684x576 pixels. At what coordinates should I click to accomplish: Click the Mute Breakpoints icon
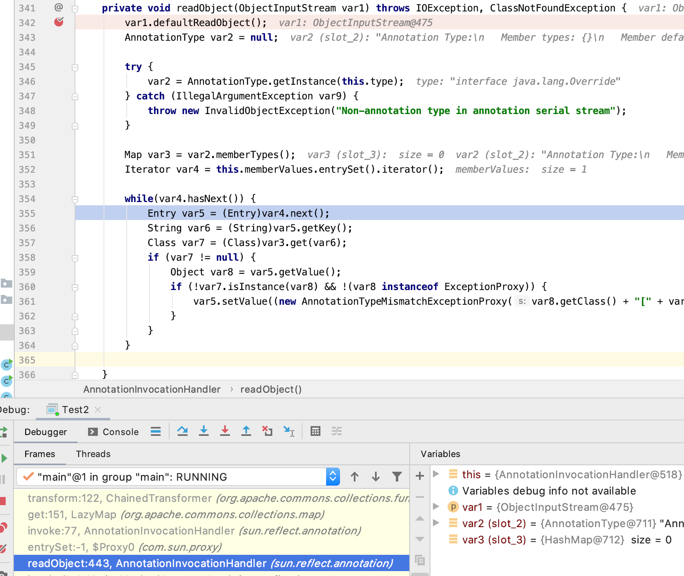[3, 549]
